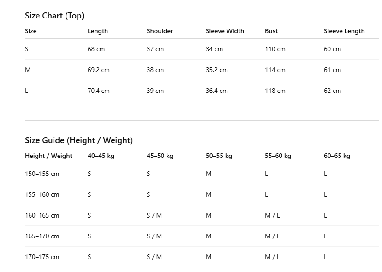382x272 pixels.
Task: Click the Sleeve Length column header
Action: pos(344,31)
